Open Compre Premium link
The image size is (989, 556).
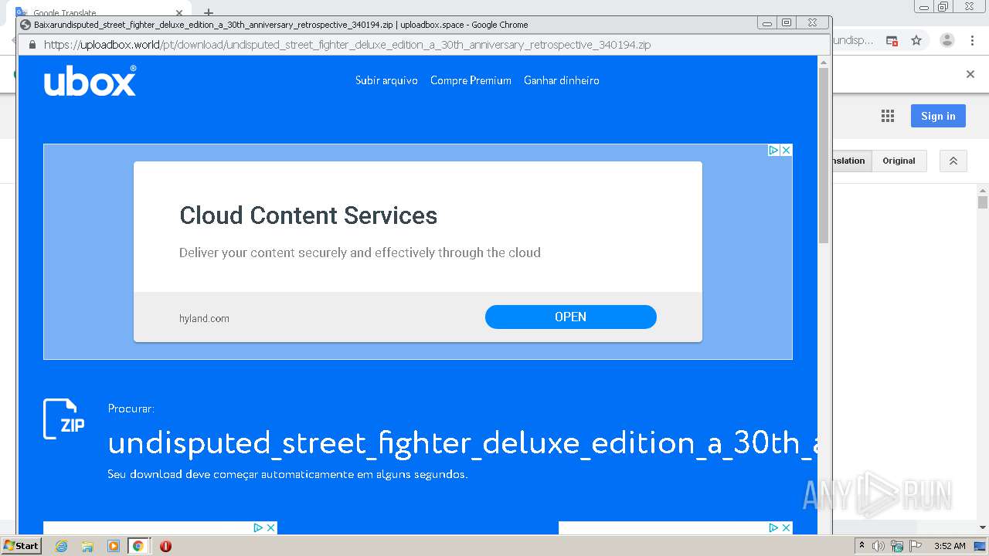pyautogui.click(x=471, y=80)
